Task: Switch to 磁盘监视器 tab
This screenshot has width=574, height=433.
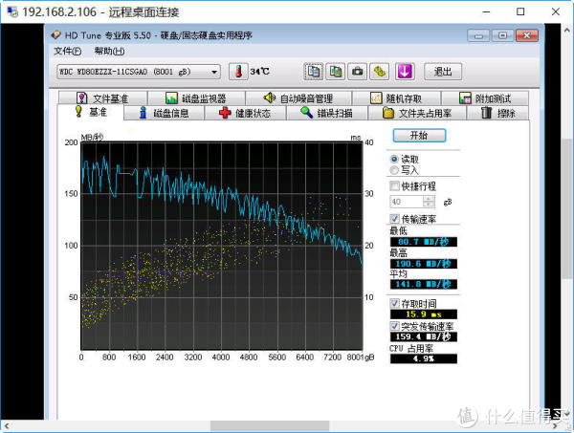Action: coord(196,98)
